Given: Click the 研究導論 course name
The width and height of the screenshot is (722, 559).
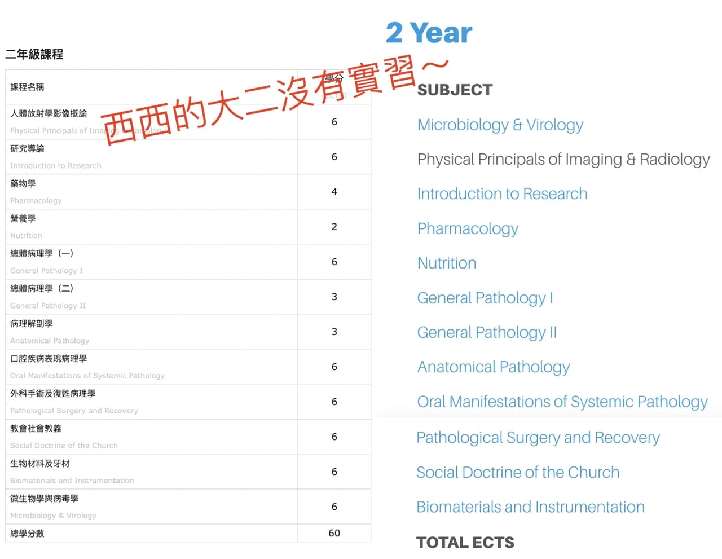Looking at the screenshot, I should point(27,148).
